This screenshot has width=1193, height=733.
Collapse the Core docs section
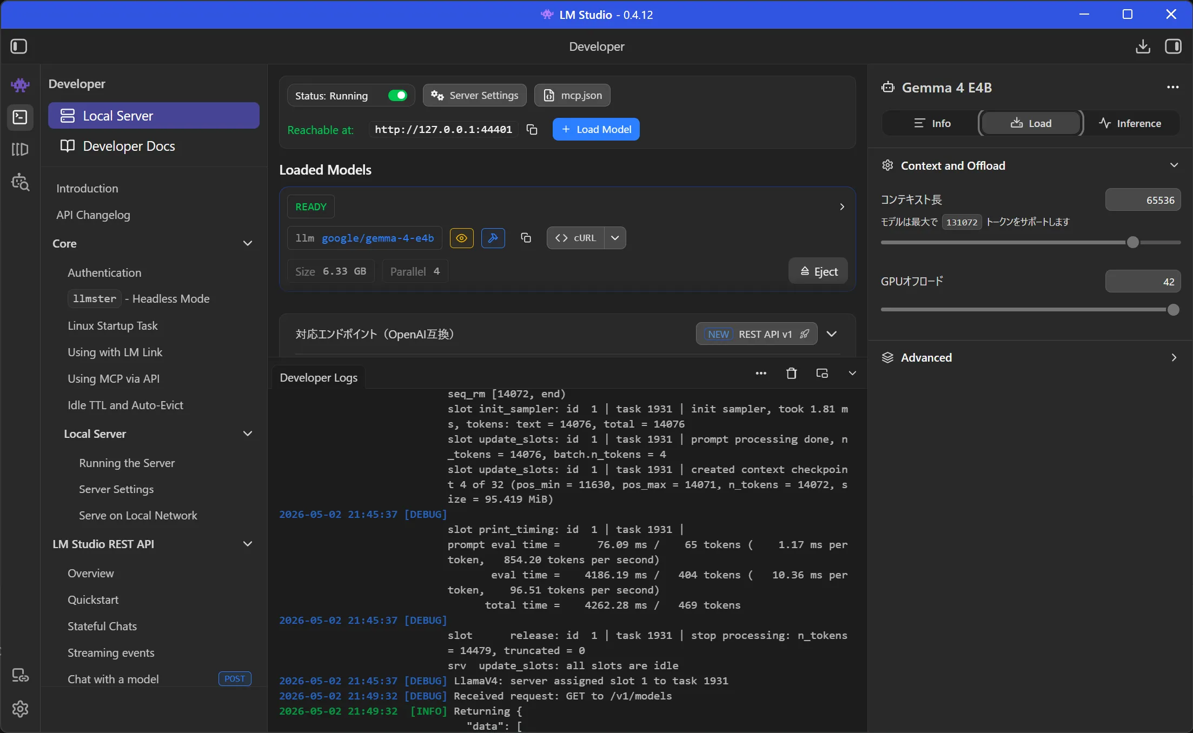(x=248, y=243)
